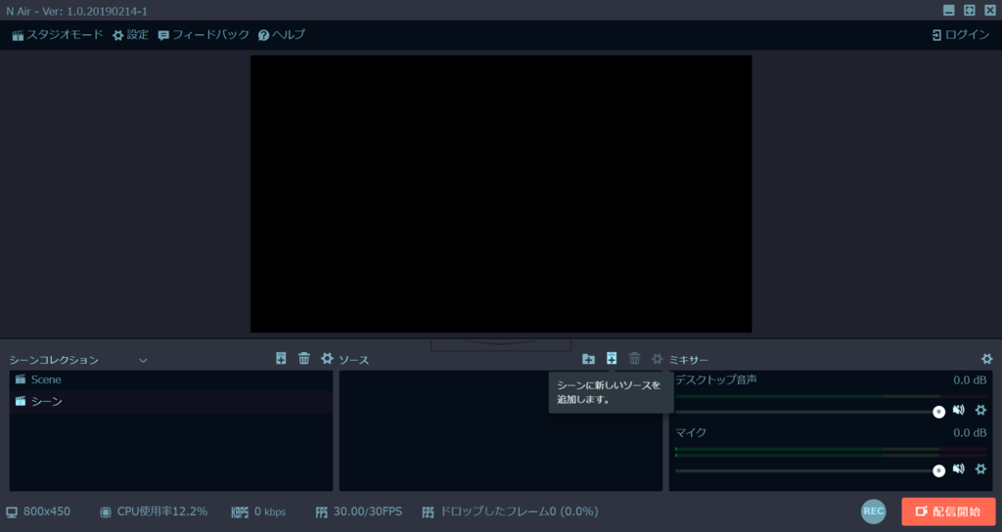Click the 0 kbps bitrate status
The width and height of the screenshot is (1002, 532).
tap(258, 511)
